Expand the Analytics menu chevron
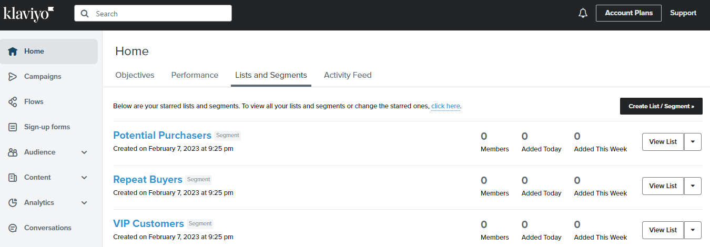The width and height of the screenshot is (710, 247). (84, 203)
